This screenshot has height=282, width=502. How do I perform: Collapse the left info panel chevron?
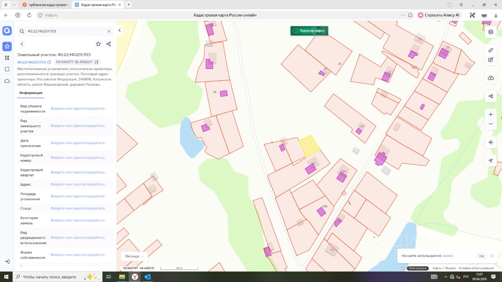(x=120, y=30)
